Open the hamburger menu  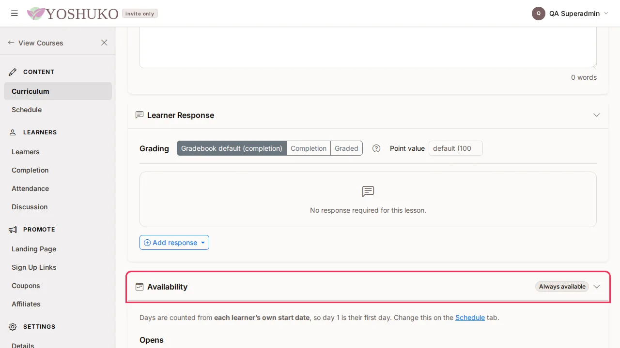(15, 14)
